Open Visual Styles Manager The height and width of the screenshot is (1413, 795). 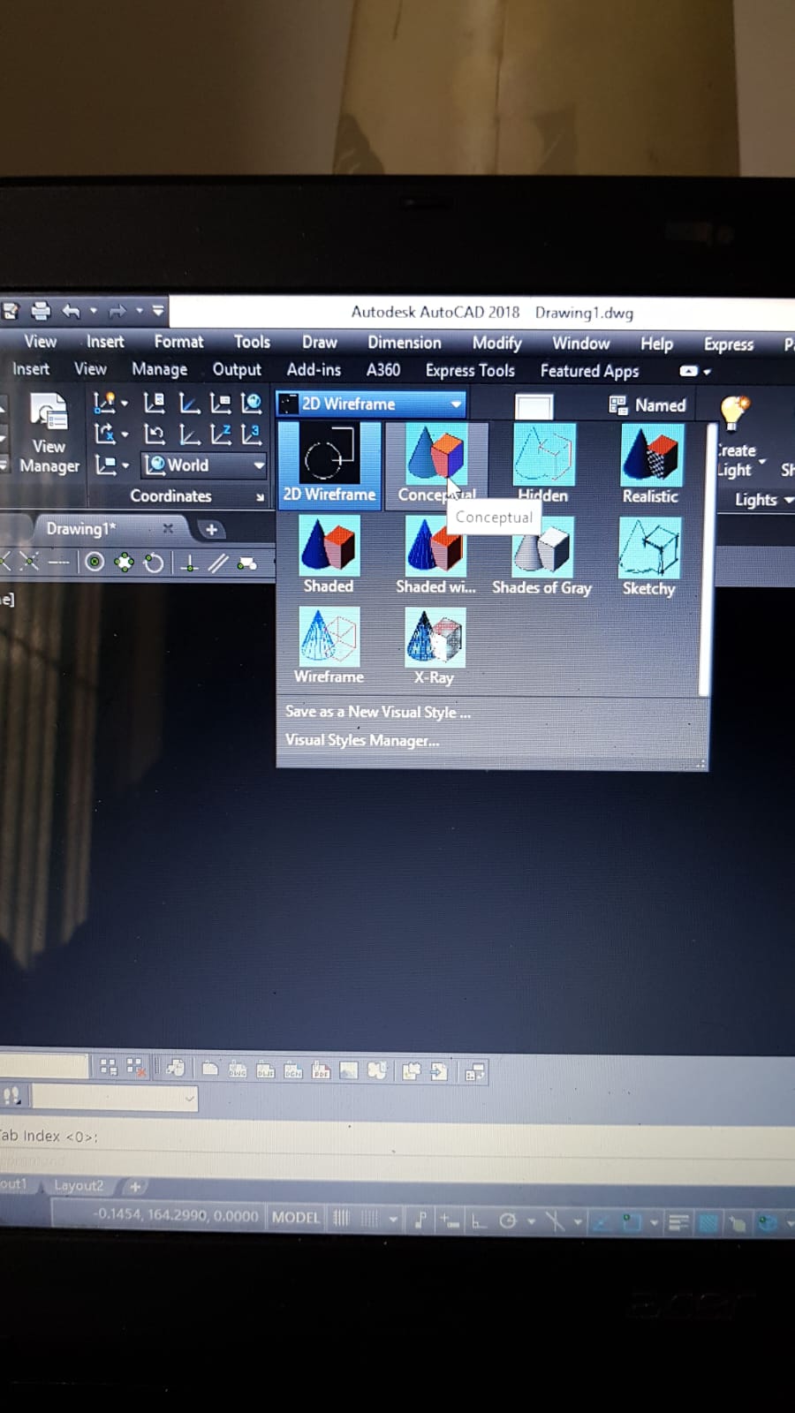click(362, 741)
